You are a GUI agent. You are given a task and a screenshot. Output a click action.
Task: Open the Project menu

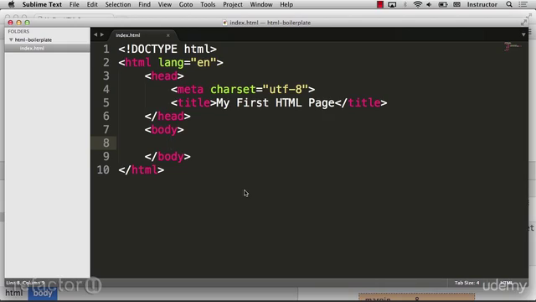(233, 4)
